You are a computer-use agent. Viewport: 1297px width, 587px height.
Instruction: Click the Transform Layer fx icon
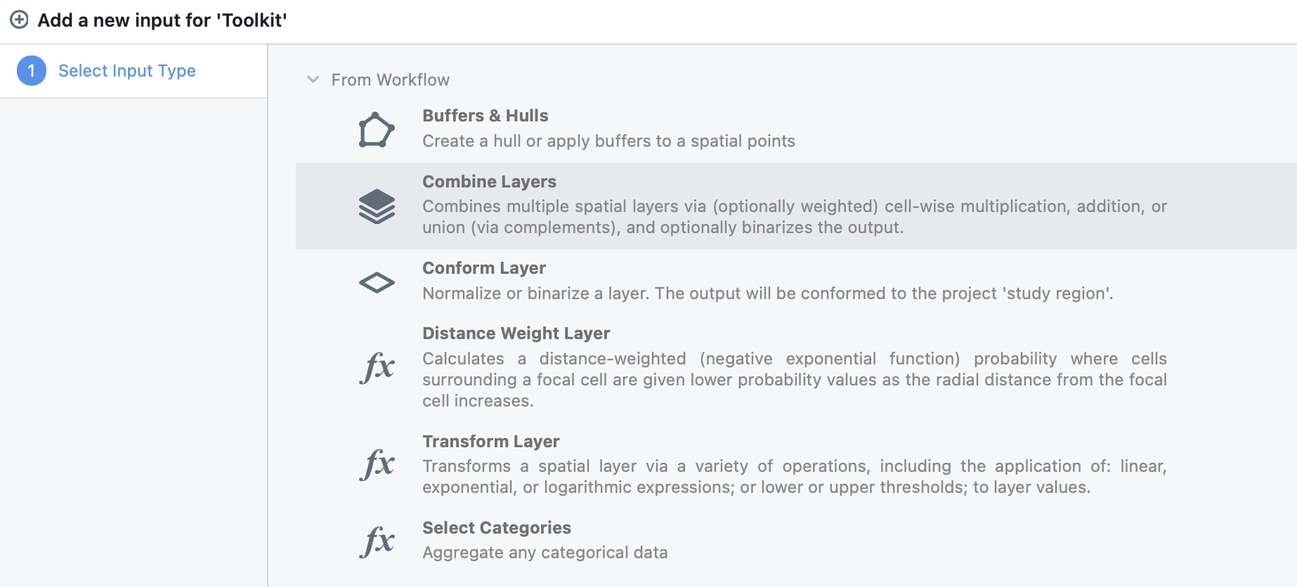(x=377, y=464)
